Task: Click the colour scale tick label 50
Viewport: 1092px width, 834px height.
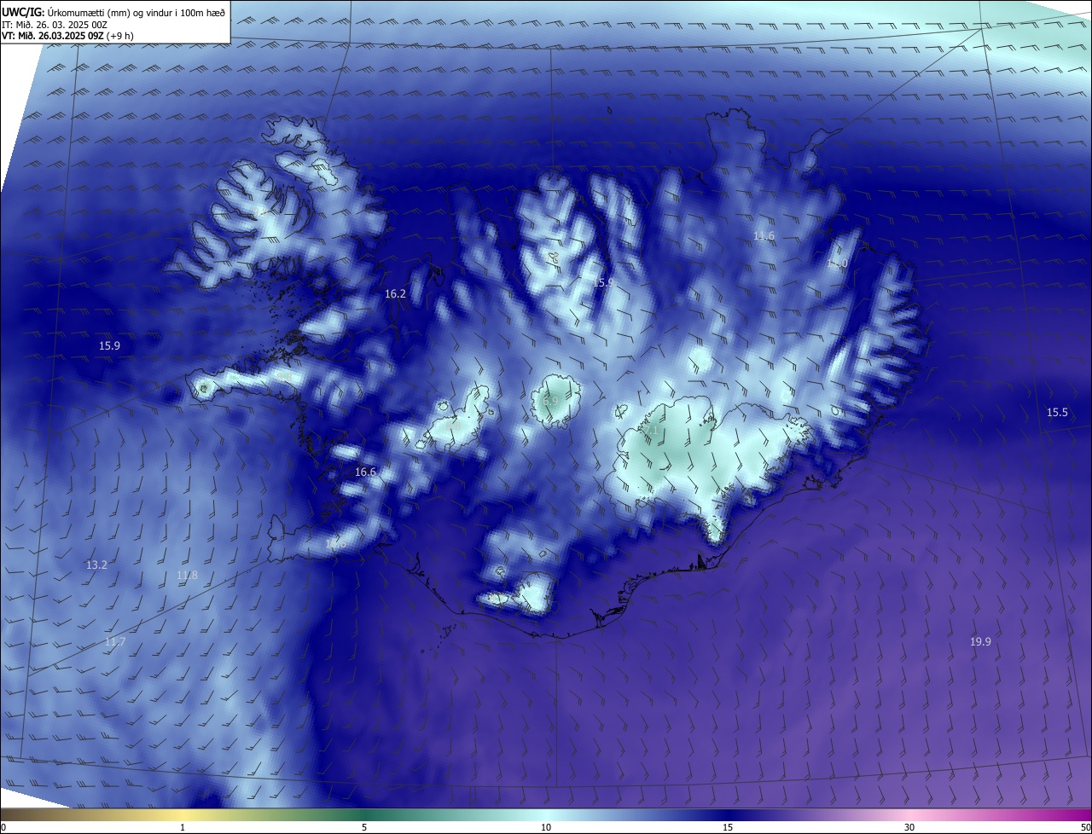Action: pos(1085,827)
